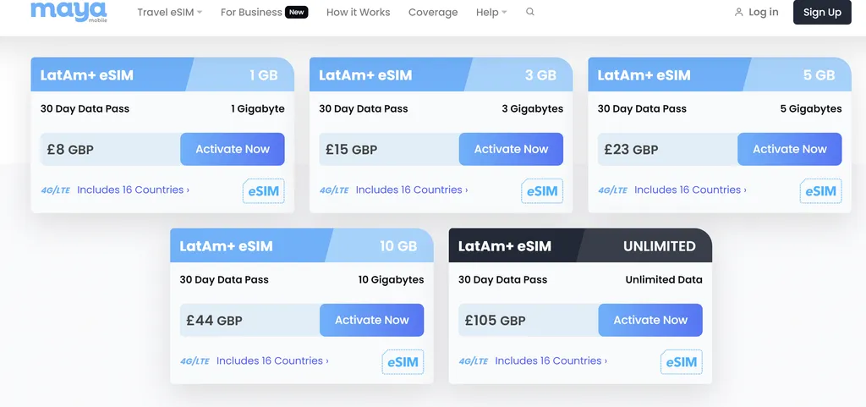
Task: Click the eSIM badge on the 5 GB card
Action: pos(820,191)
